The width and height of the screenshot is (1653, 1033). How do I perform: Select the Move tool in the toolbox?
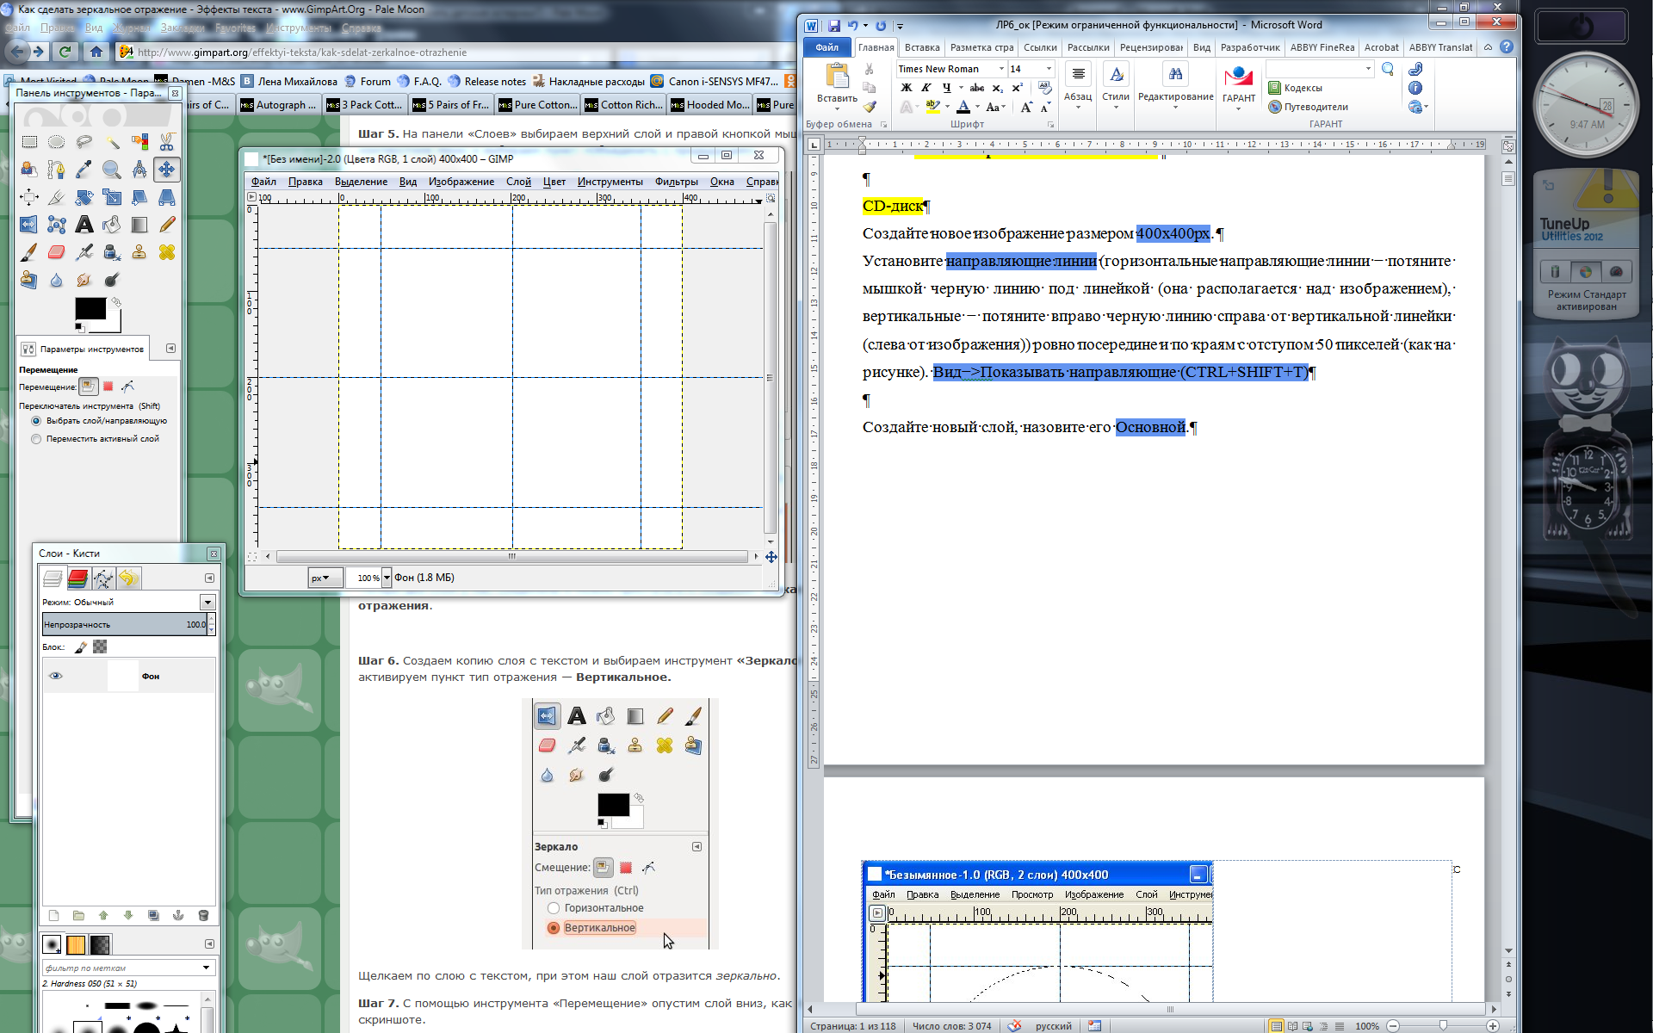(x=167, y=169)
